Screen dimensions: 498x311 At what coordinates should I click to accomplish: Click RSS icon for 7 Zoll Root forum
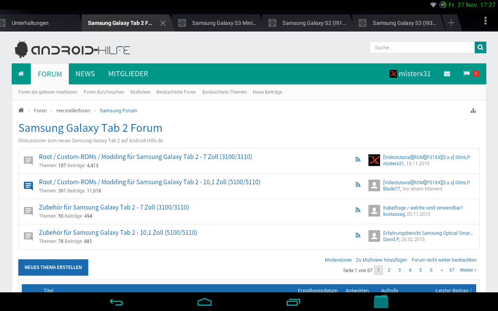[x=358, y=159]
